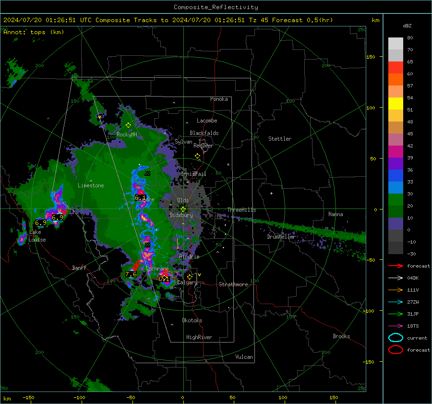Click the white 04DK track arrow in the legend
Image resolution: width=432 pixels, height=404 pixels.
pos(396,278)
